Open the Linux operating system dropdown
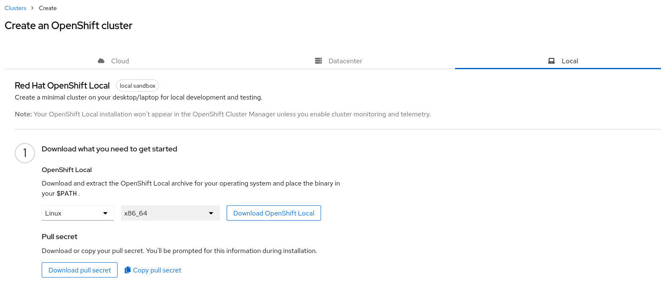The image size is (661, 283). coord(72,213)
